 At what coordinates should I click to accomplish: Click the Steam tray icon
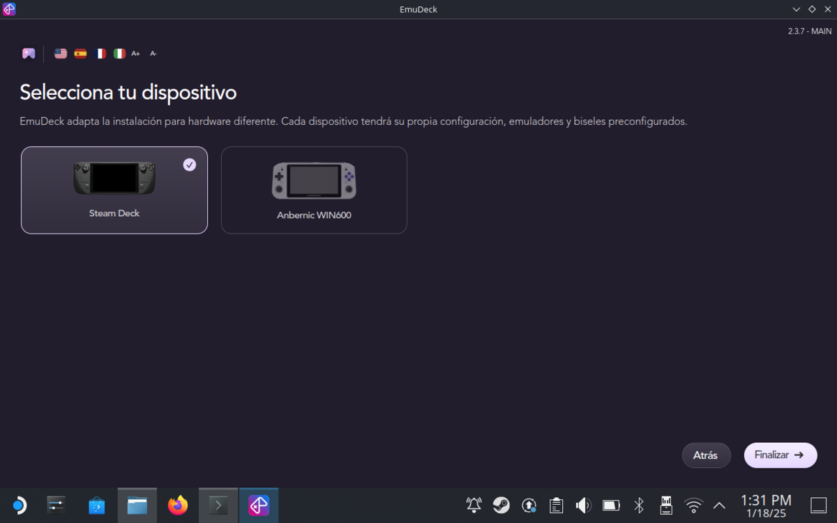502,505
